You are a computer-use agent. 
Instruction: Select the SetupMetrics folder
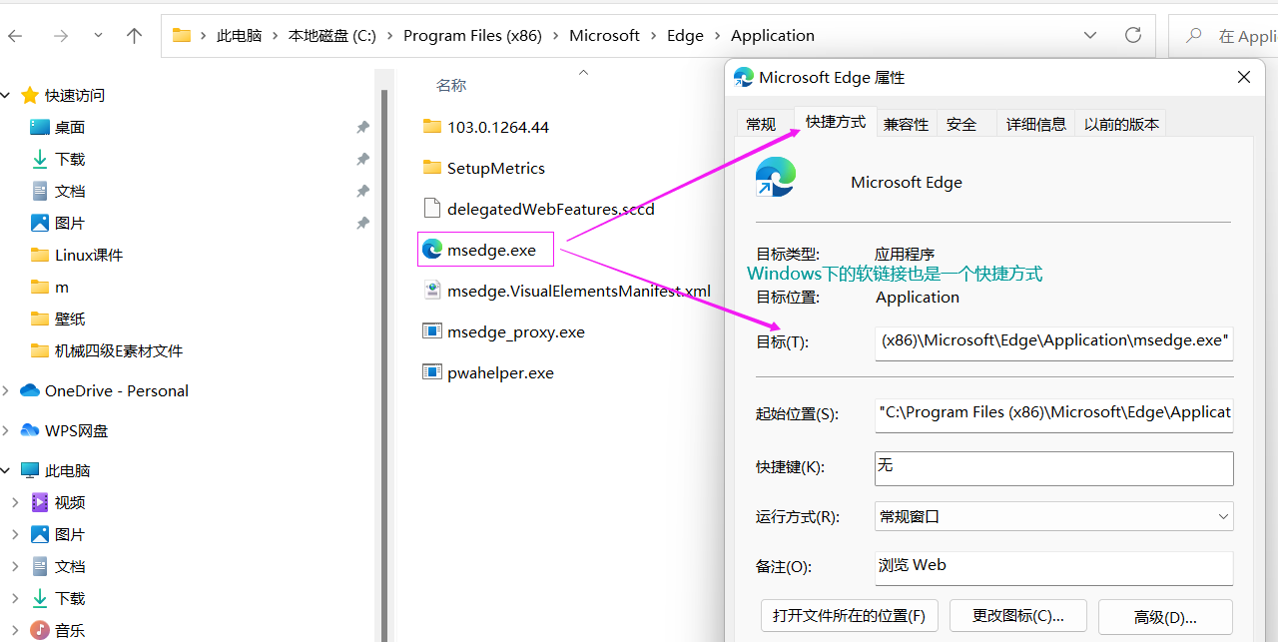click(x=496, y=168)
